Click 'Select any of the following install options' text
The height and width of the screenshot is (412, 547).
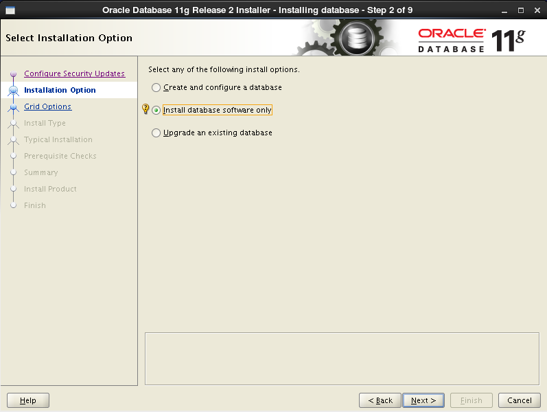point(224,69)
